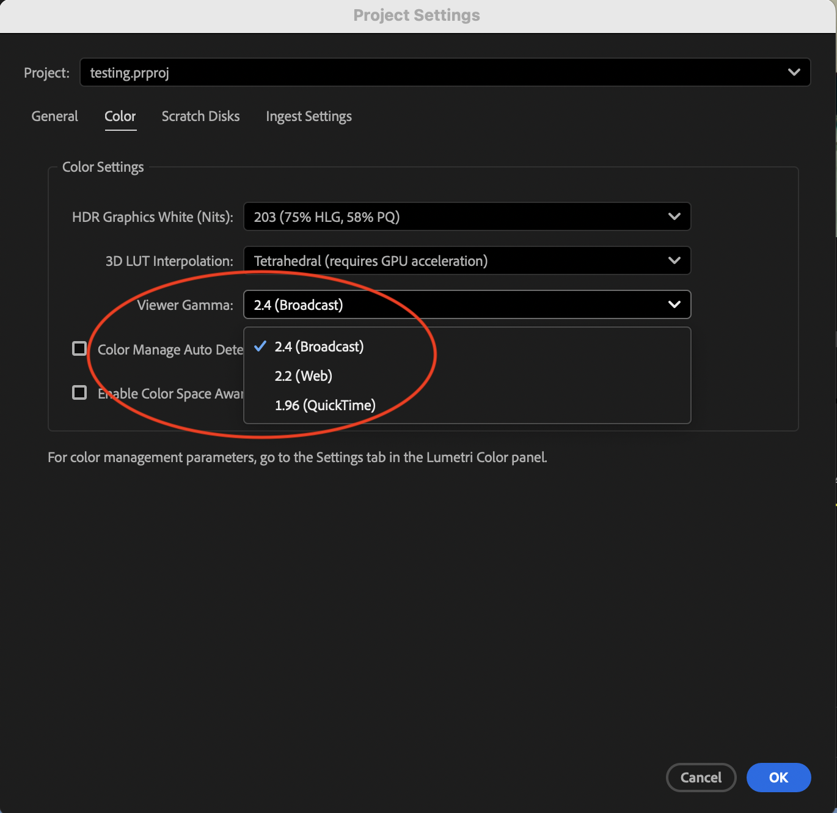Click the 3D LUT Interpolation chevron arrow
Viewport: 837px width, 813px height.
point(674,260)
